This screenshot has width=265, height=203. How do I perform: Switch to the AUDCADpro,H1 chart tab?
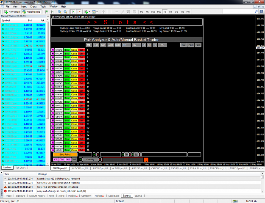80,168
